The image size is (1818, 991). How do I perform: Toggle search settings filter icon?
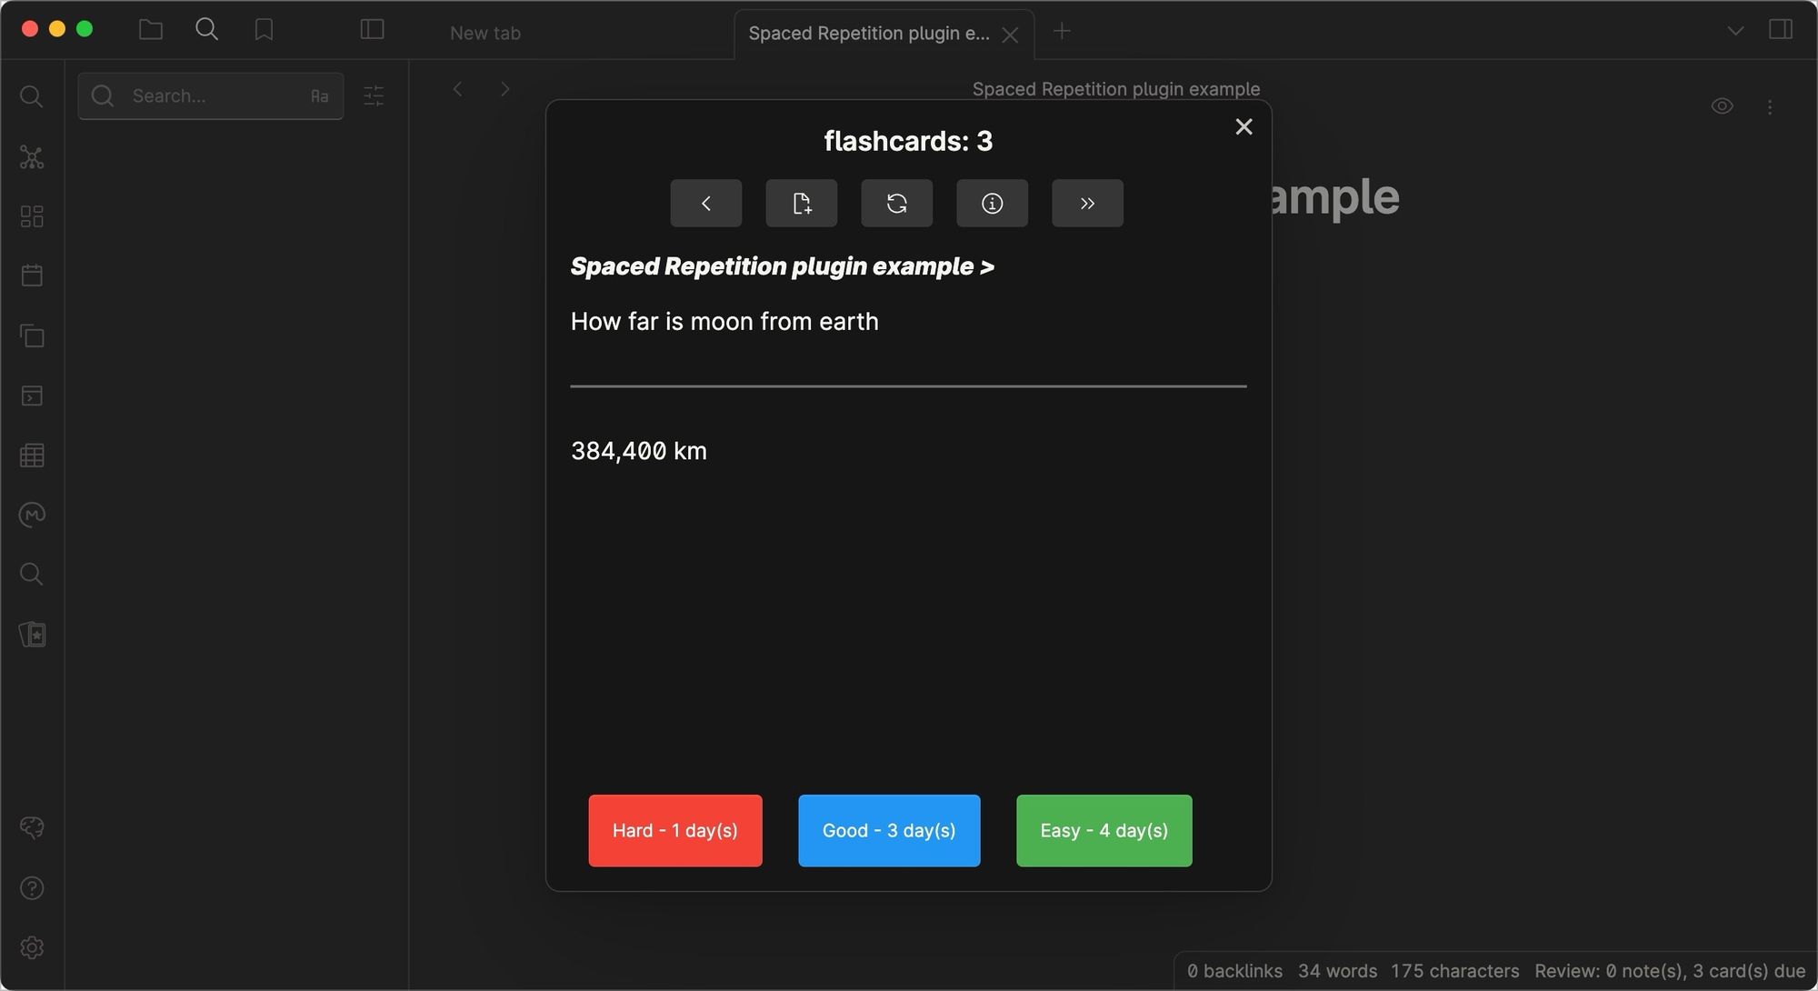tap(374, 96)
